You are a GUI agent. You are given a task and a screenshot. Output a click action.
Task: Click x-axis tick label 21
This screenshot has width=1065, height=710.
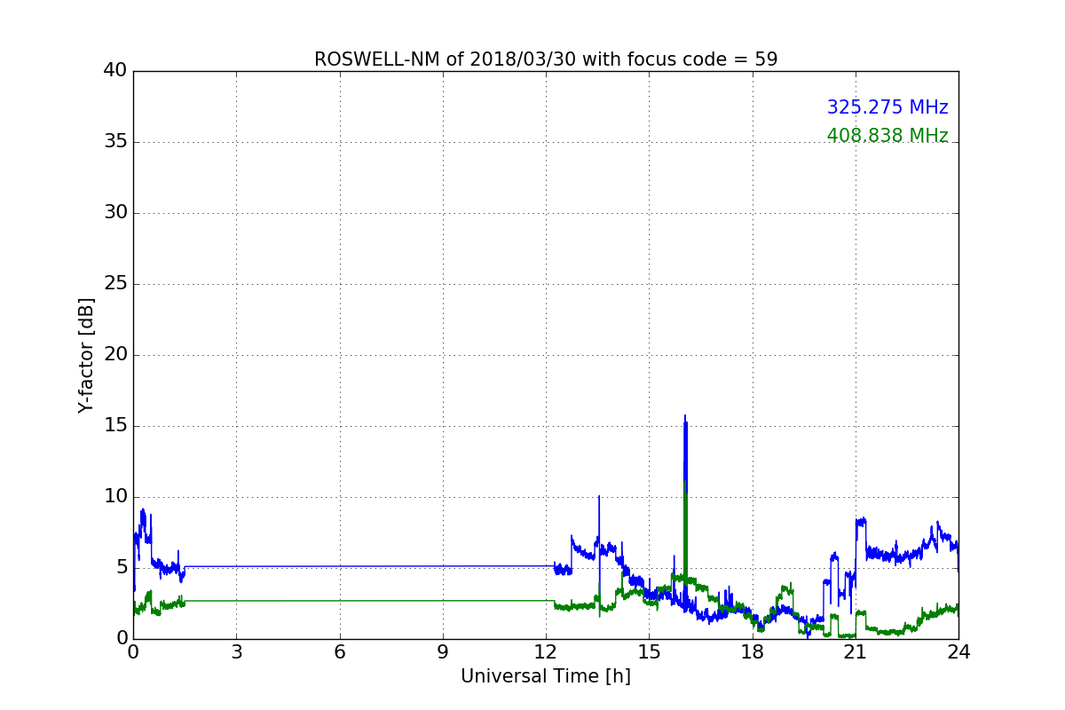(856, 652)
